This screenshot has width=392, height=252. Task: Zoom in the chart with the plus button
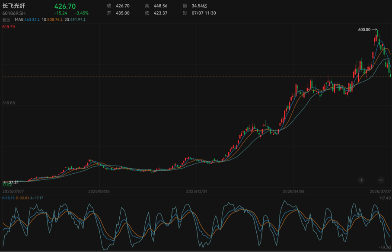coord(361,180)
